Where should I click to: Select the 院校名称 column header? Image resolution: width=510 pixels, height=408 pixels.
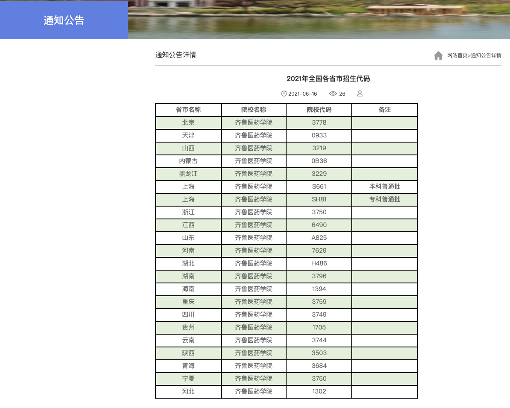tap(254, 110)
